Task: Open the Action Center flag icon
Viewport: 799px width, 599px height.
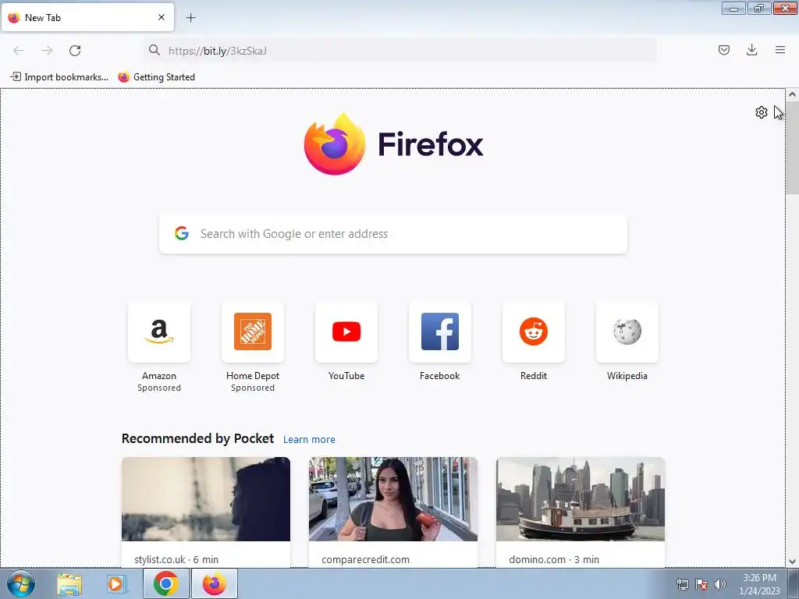Action: coord(701,584)
